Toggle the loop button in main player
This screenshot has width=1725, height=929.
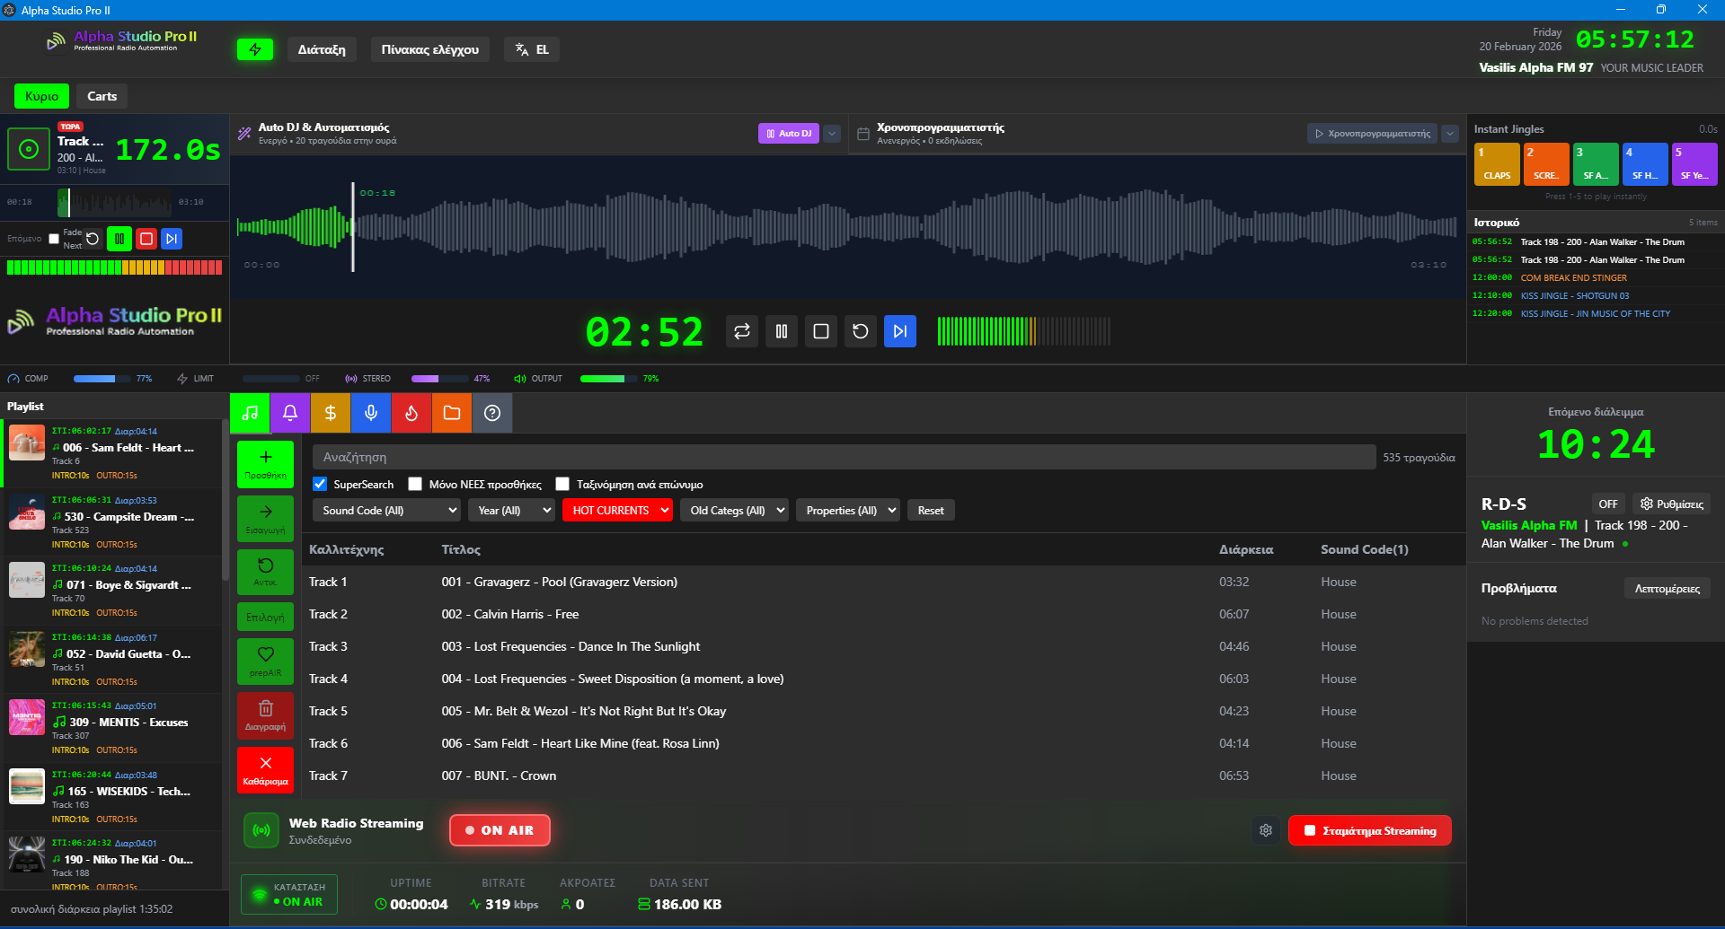pos(742,331)
